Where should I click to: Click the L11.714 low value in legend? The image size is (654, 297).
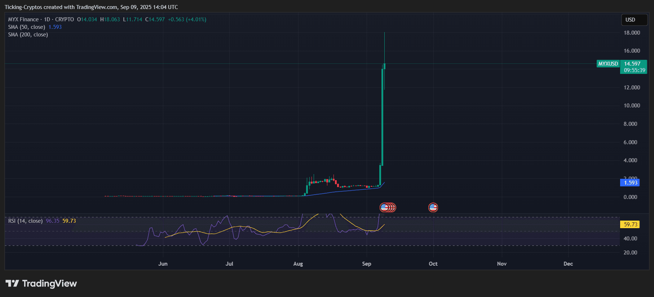(x=133, y=19)
